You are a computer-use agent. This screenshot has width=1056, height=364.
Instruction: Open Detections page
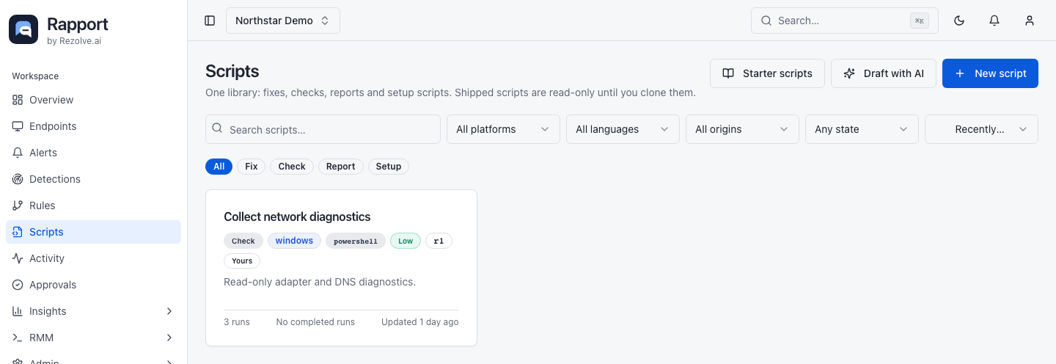pyautogui.click(x=93, y=179)
